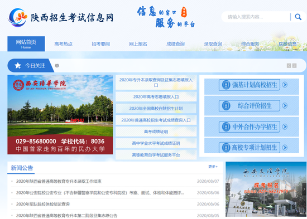This screenshot has width=307, height=219.
Task: Select the 网站首页 Home tab
Action: [26, 44]
